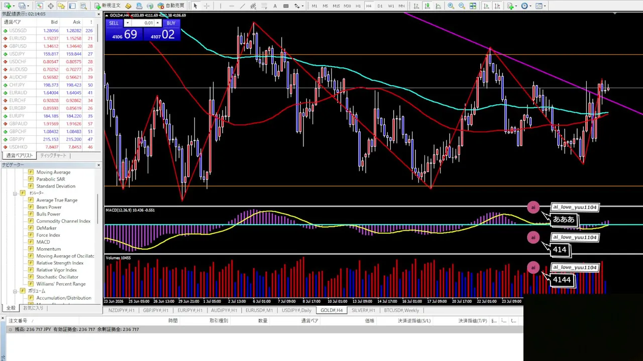Toggle the Market Watch window icon
The image size is (643, 361).
click(x=39, y=6)
